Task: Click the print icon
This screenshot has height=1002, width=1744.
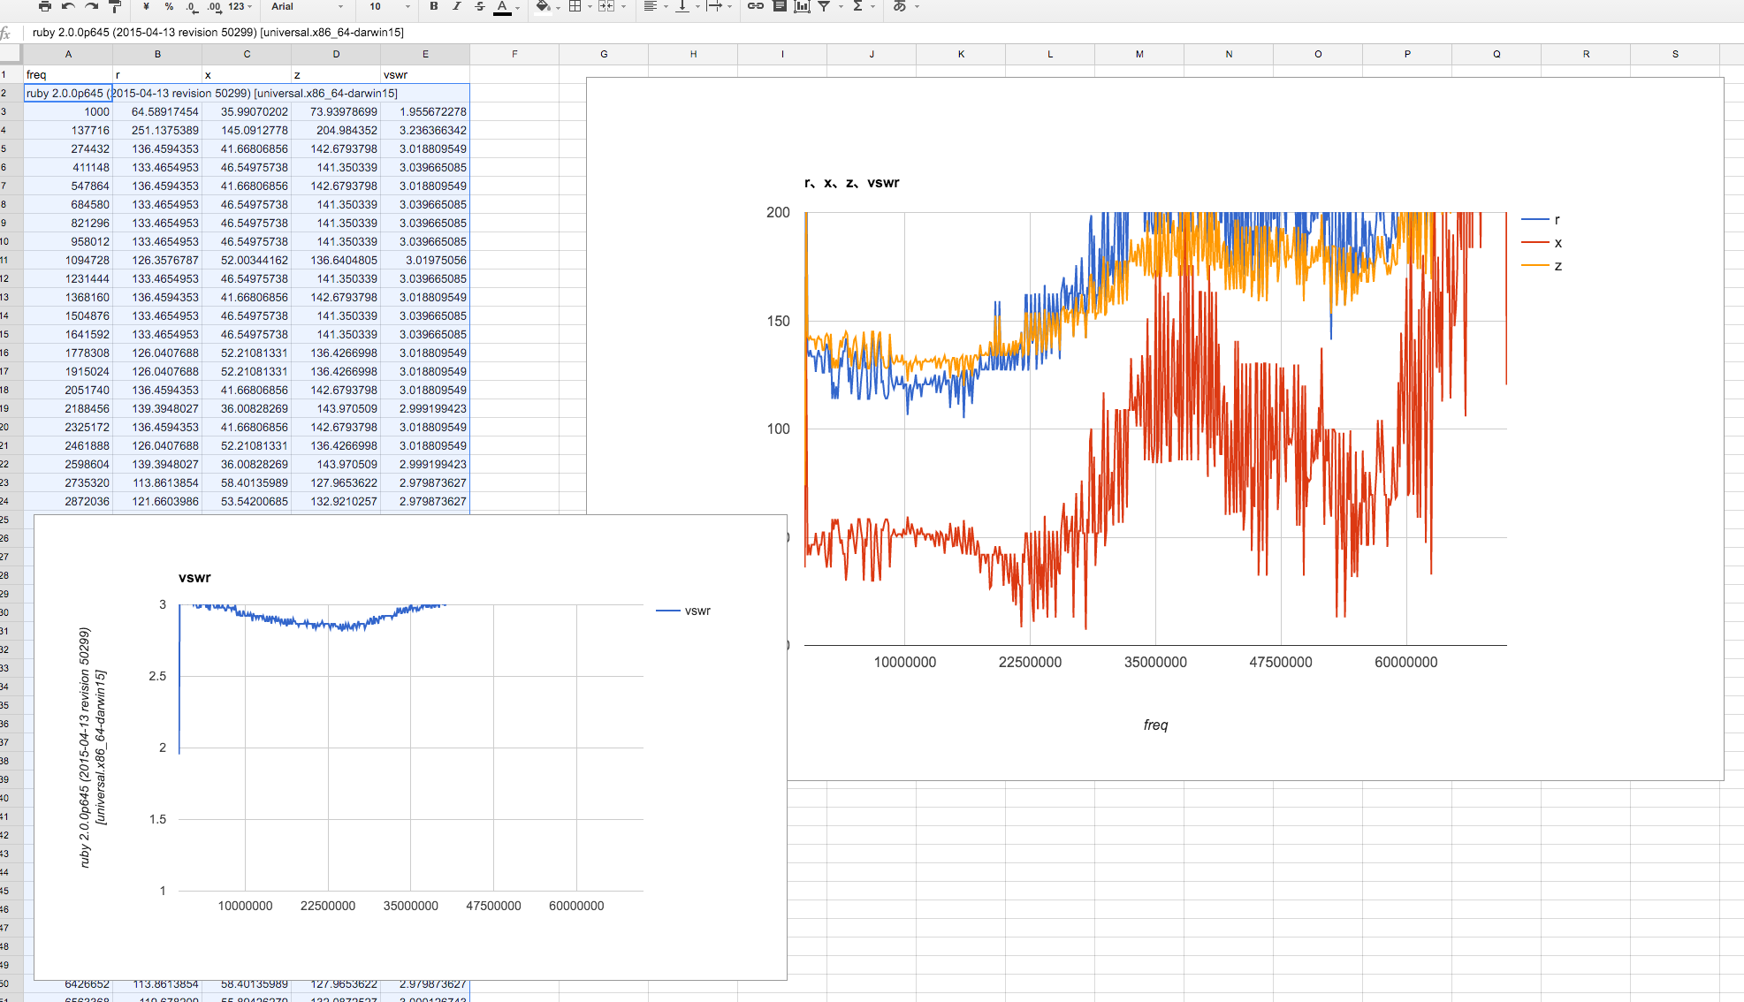Action: (45, 6)
